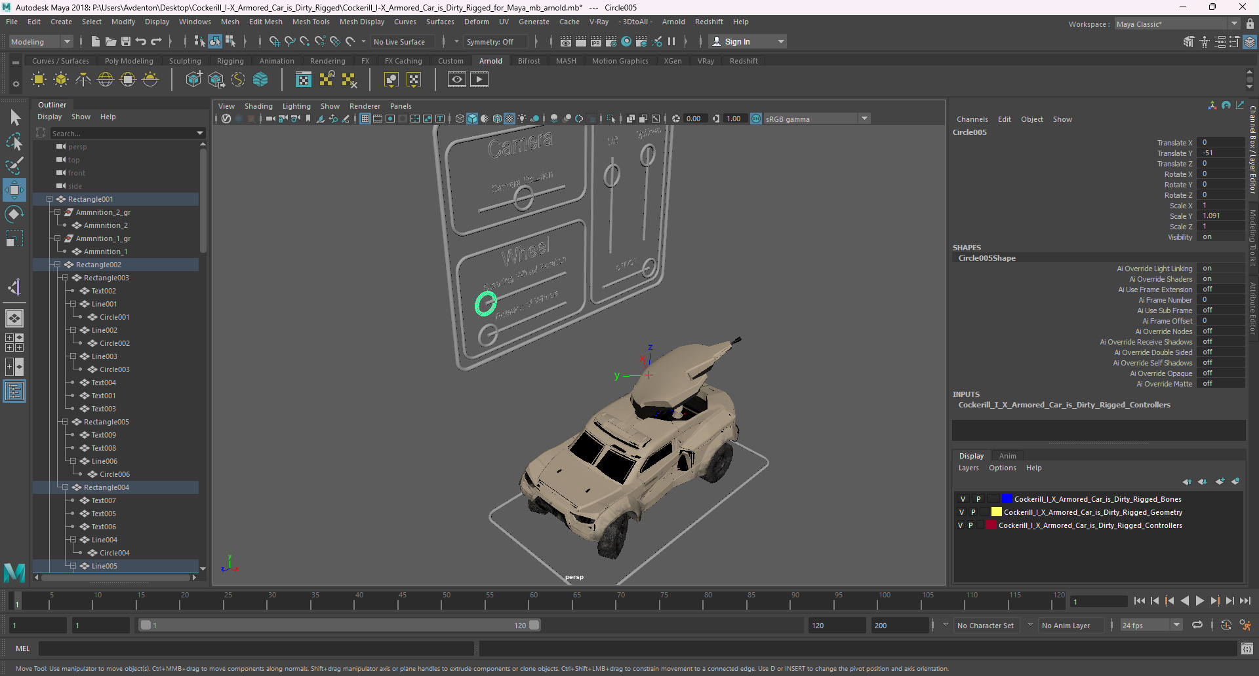Open viewport Shading menu
This screenshot has height=676, width=1259.
click(258, 106)
